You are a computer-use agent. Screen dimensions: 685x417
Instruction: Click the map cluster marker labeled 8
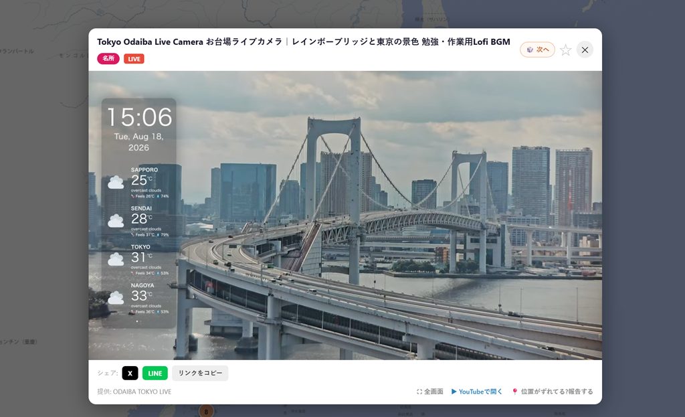tap(206, 412)
